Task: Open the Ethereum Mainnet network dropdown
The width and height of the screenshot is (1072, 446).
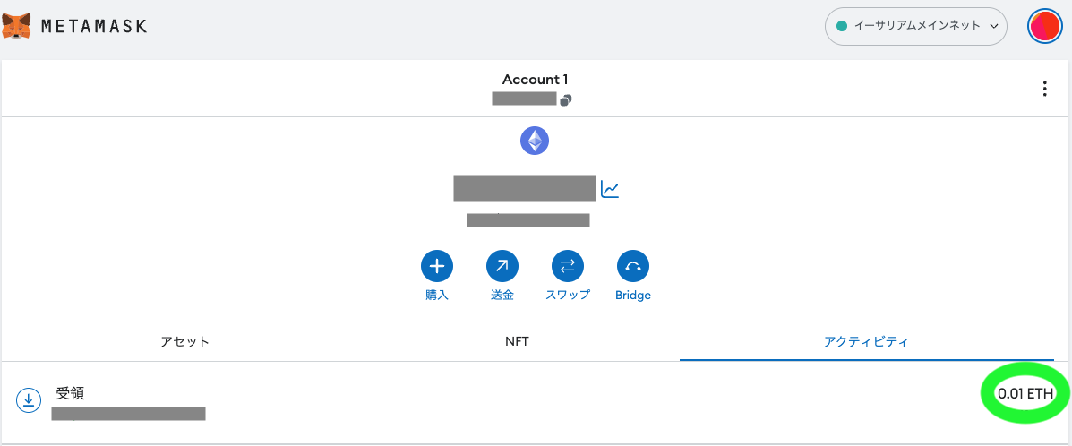Action: (916, 26)
